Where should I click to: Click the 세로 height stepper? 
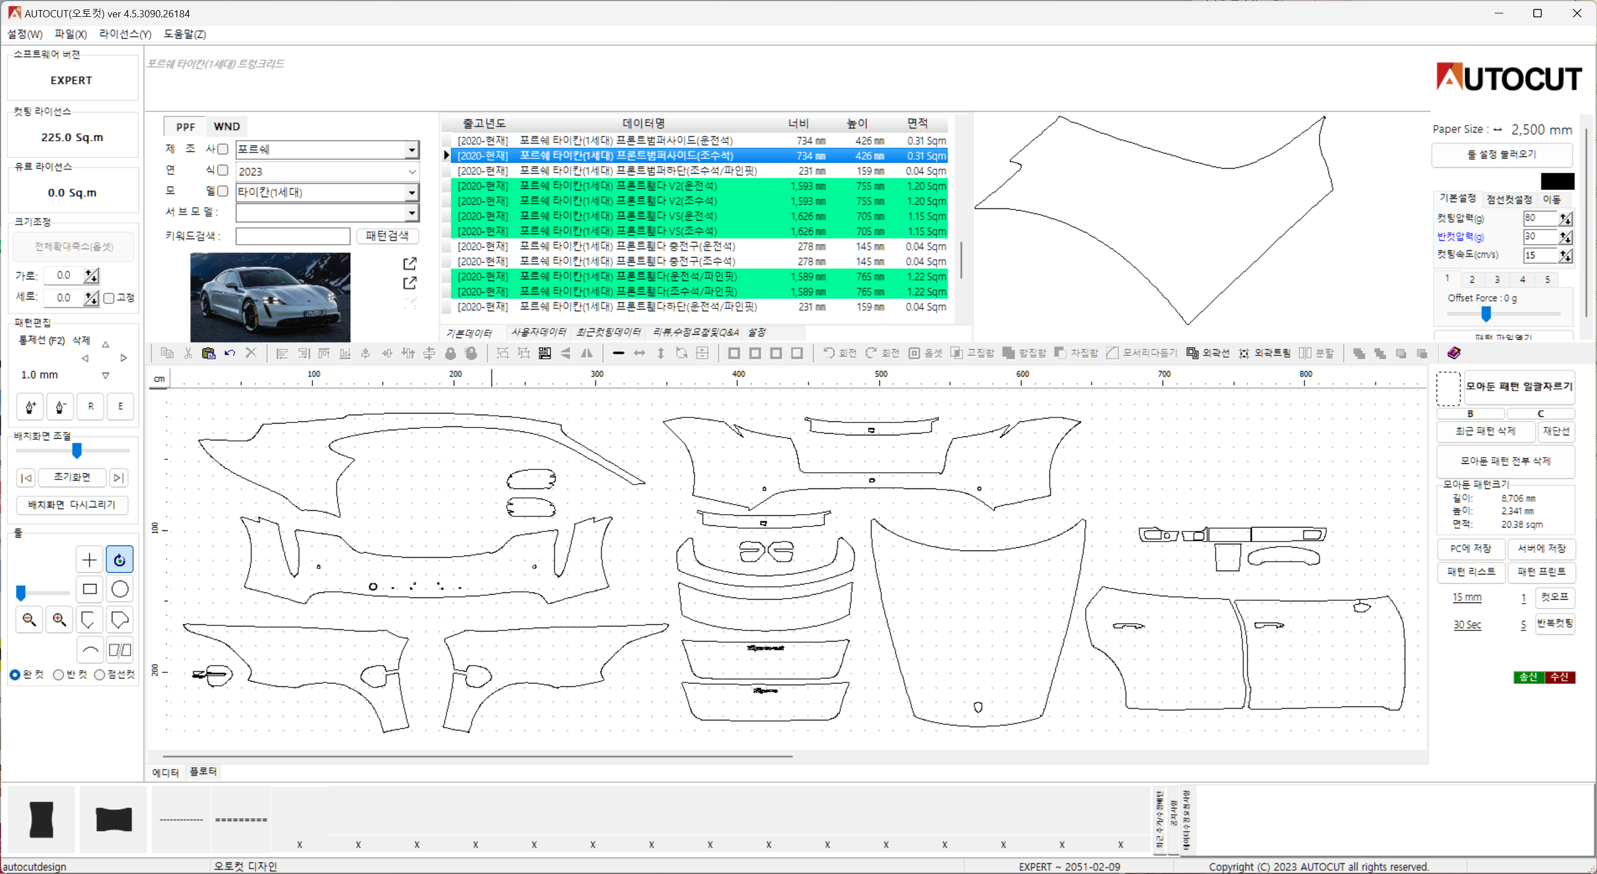[92, 298]
